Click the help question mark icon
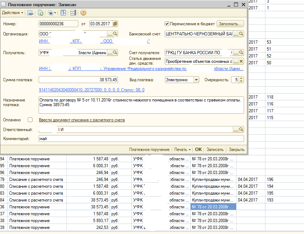This screenshot has width=304, height=234. 83,13
